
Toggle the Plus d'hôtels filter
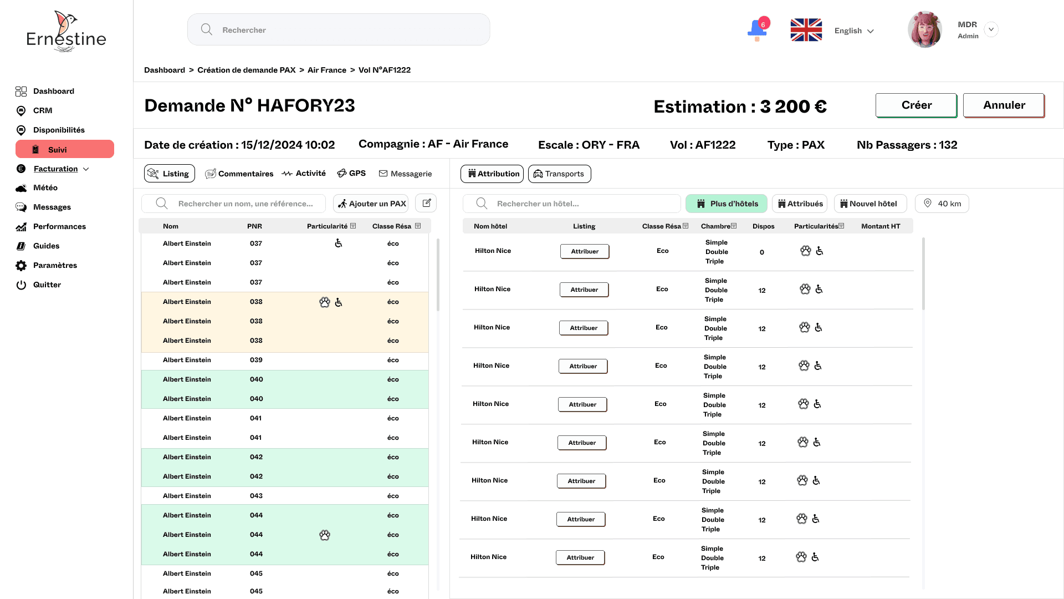726,204
